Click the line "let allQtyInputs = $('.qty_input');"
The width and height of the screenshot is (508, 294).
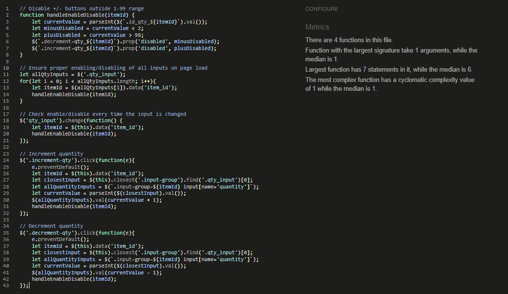(x=73, y=75)
